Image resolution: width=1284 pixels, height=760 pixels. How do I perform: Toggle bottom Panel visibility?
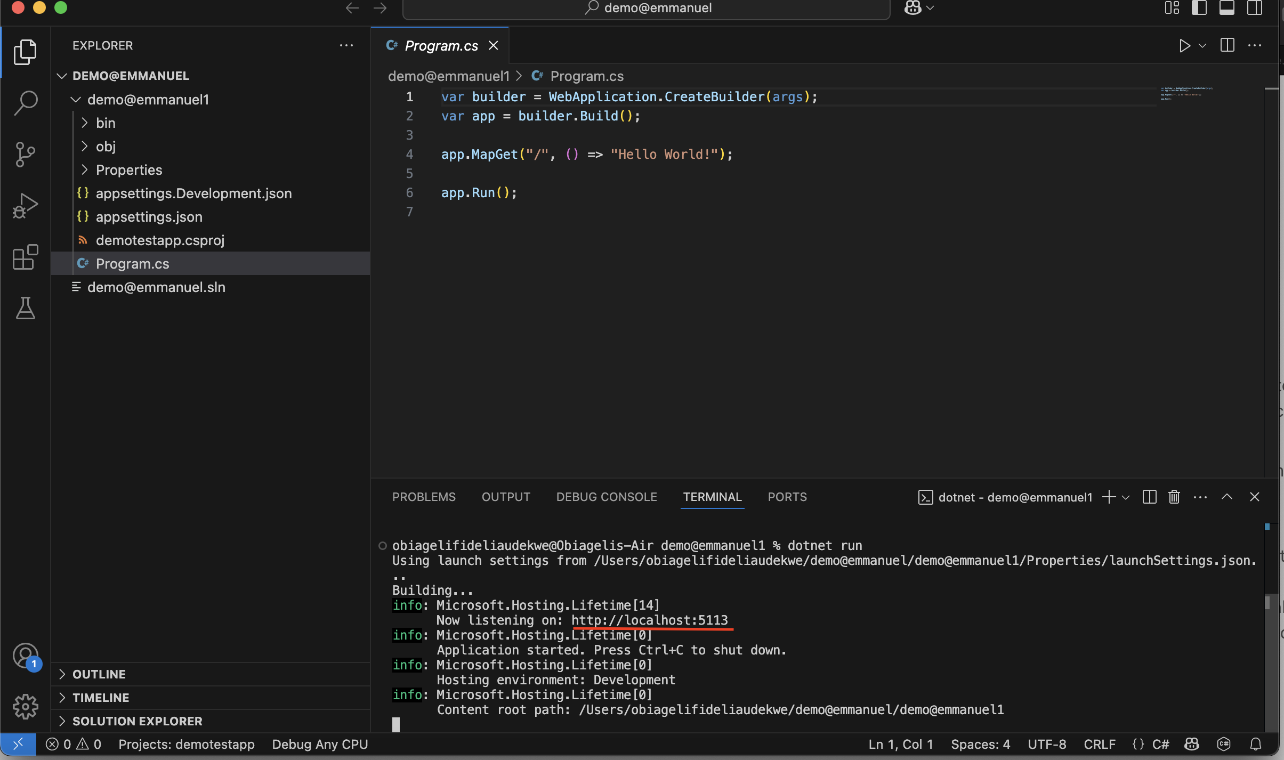(1227, 8)
